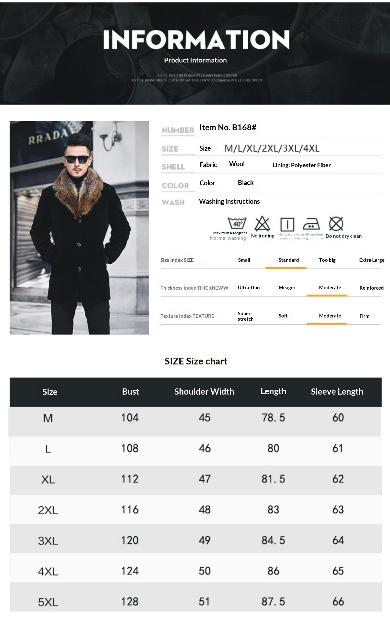Click the coat model product photo
The height and width of the screenshot is (622, 390).
79,227
